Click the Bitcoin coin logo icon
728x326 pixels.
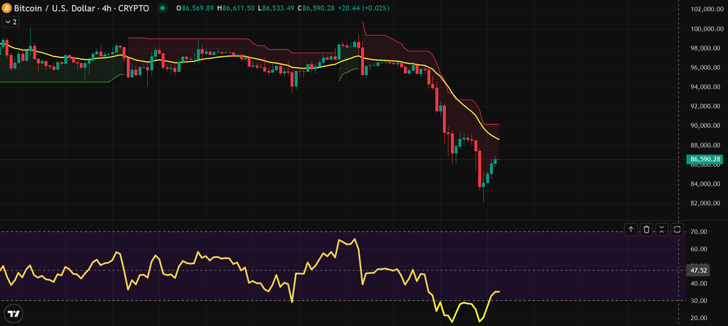pyautogui.click(x=7, y=8)
